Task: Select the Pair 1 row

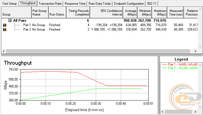Action: (x=99, y=25)
